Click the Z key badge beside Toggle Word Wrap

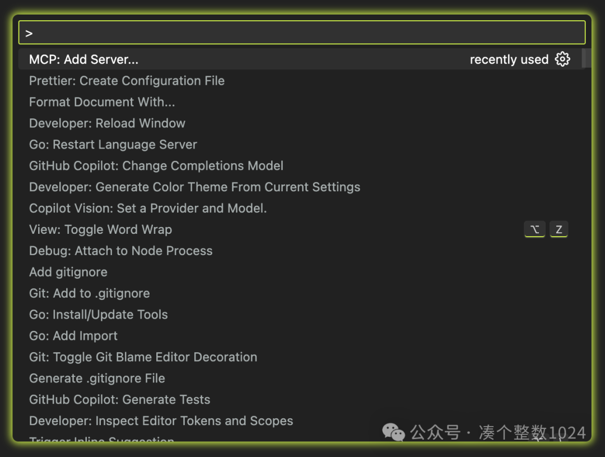(559, 229)
